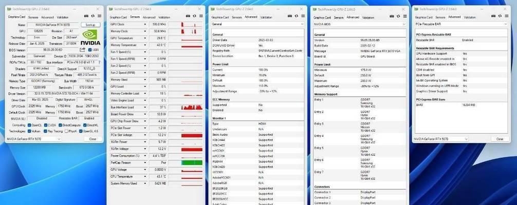Image resolution: width=517 pixels, height=205 pixels.
Task: Open GPU Temperature sensor dropdown arrow
Action: click(145, 38)
